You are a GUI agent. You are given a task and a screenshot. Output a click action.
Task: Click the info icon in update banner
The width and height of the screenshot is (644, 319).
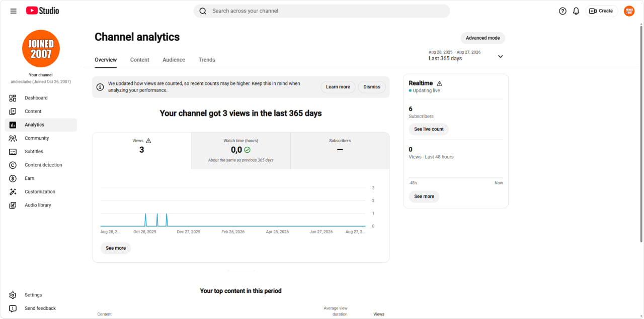click(100, 87)
